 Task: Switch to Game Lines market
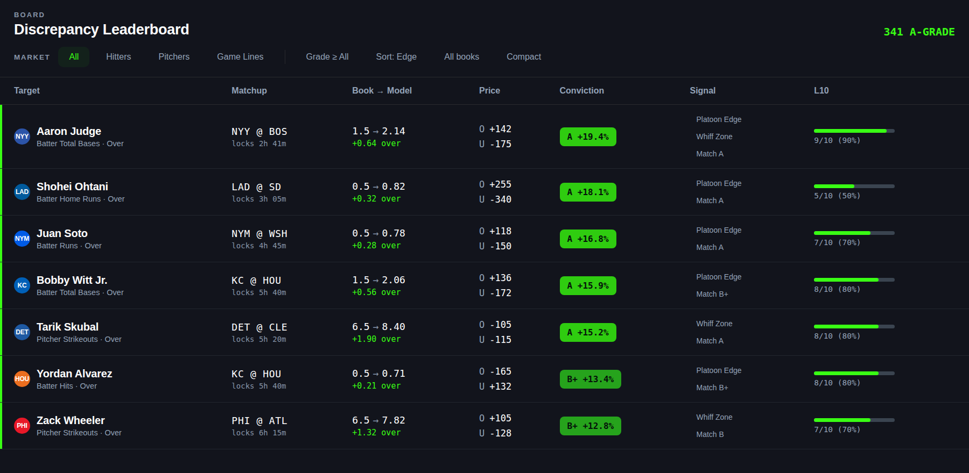240,57
